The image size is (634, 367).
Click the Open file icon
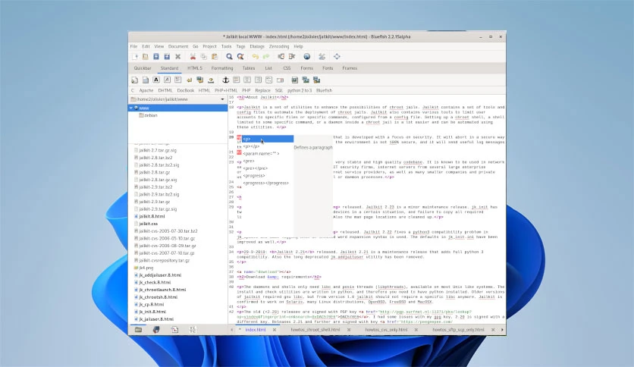coord(145,57)
